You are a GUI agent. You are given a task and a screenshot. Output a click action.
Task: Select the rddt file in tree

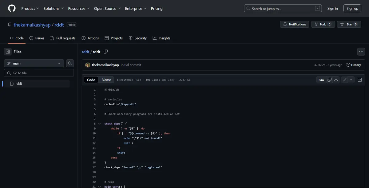[x=19, y=84]
